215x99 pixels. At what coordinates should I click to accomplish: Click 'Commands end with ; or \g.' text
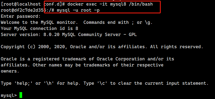pos(118,22)
